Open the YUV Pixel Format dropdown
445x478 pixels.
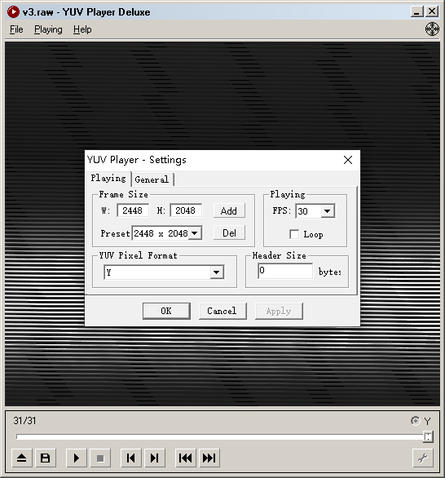pos(217,272)
